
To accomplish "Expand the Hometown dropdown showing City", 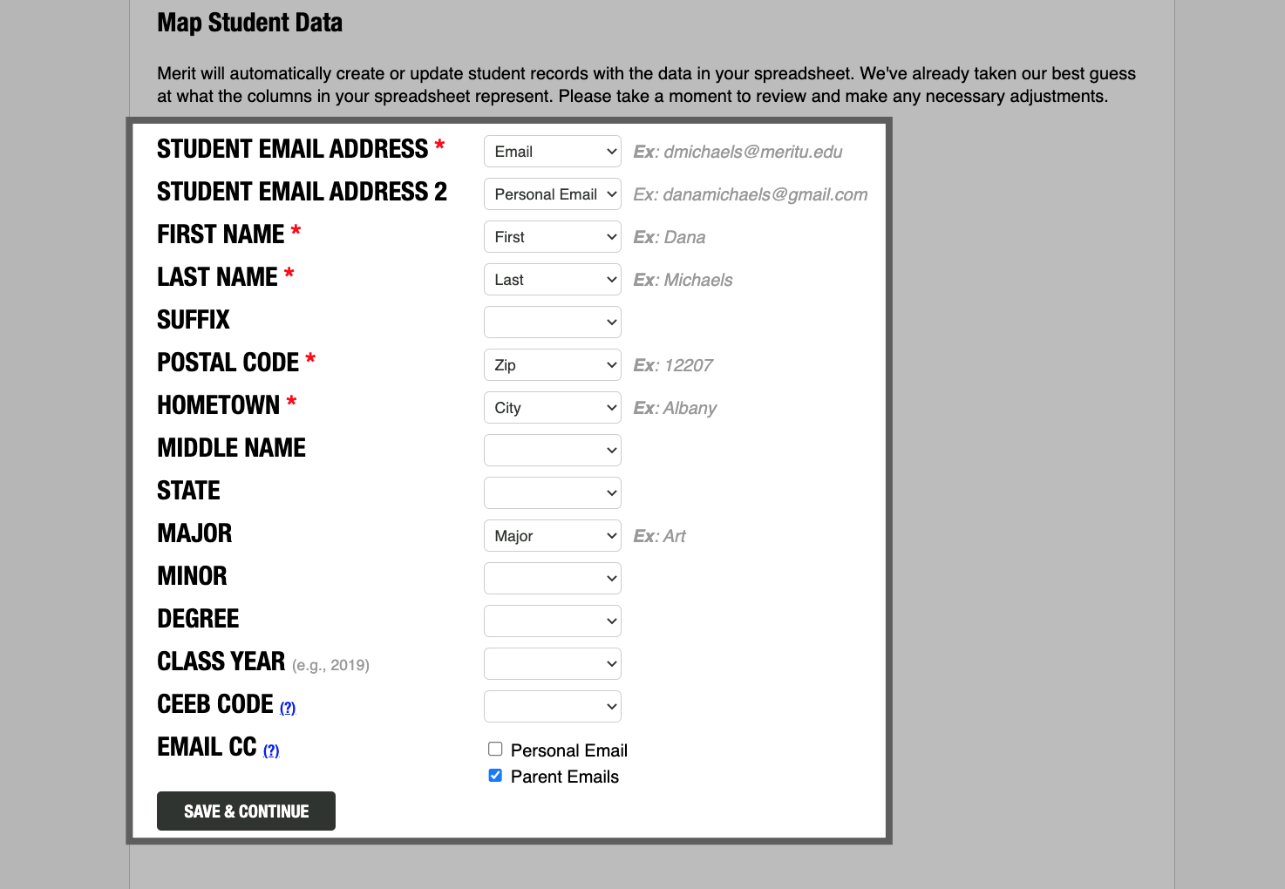I will click(552, 408).
